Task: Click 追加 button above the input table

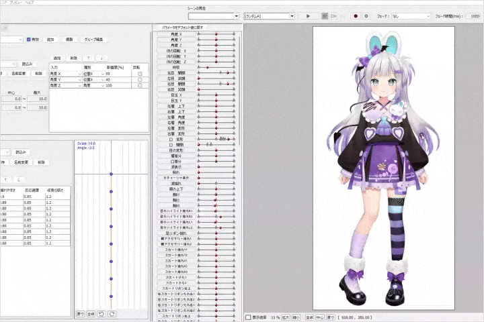Action: [57, 58]
